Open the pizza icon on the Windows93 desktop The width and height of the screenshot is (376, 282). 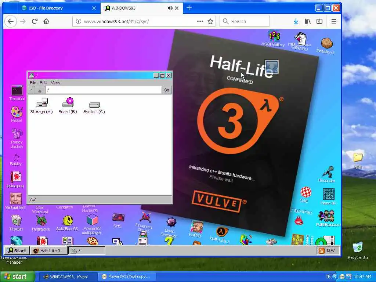(x=92, y=241)
